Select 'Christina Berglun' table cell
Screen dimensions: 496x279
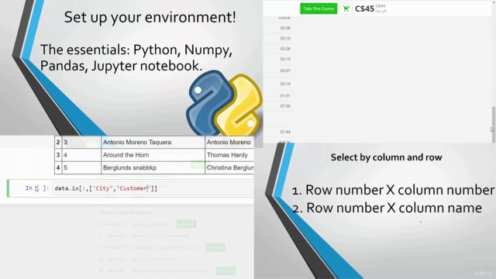pos(229,167)
